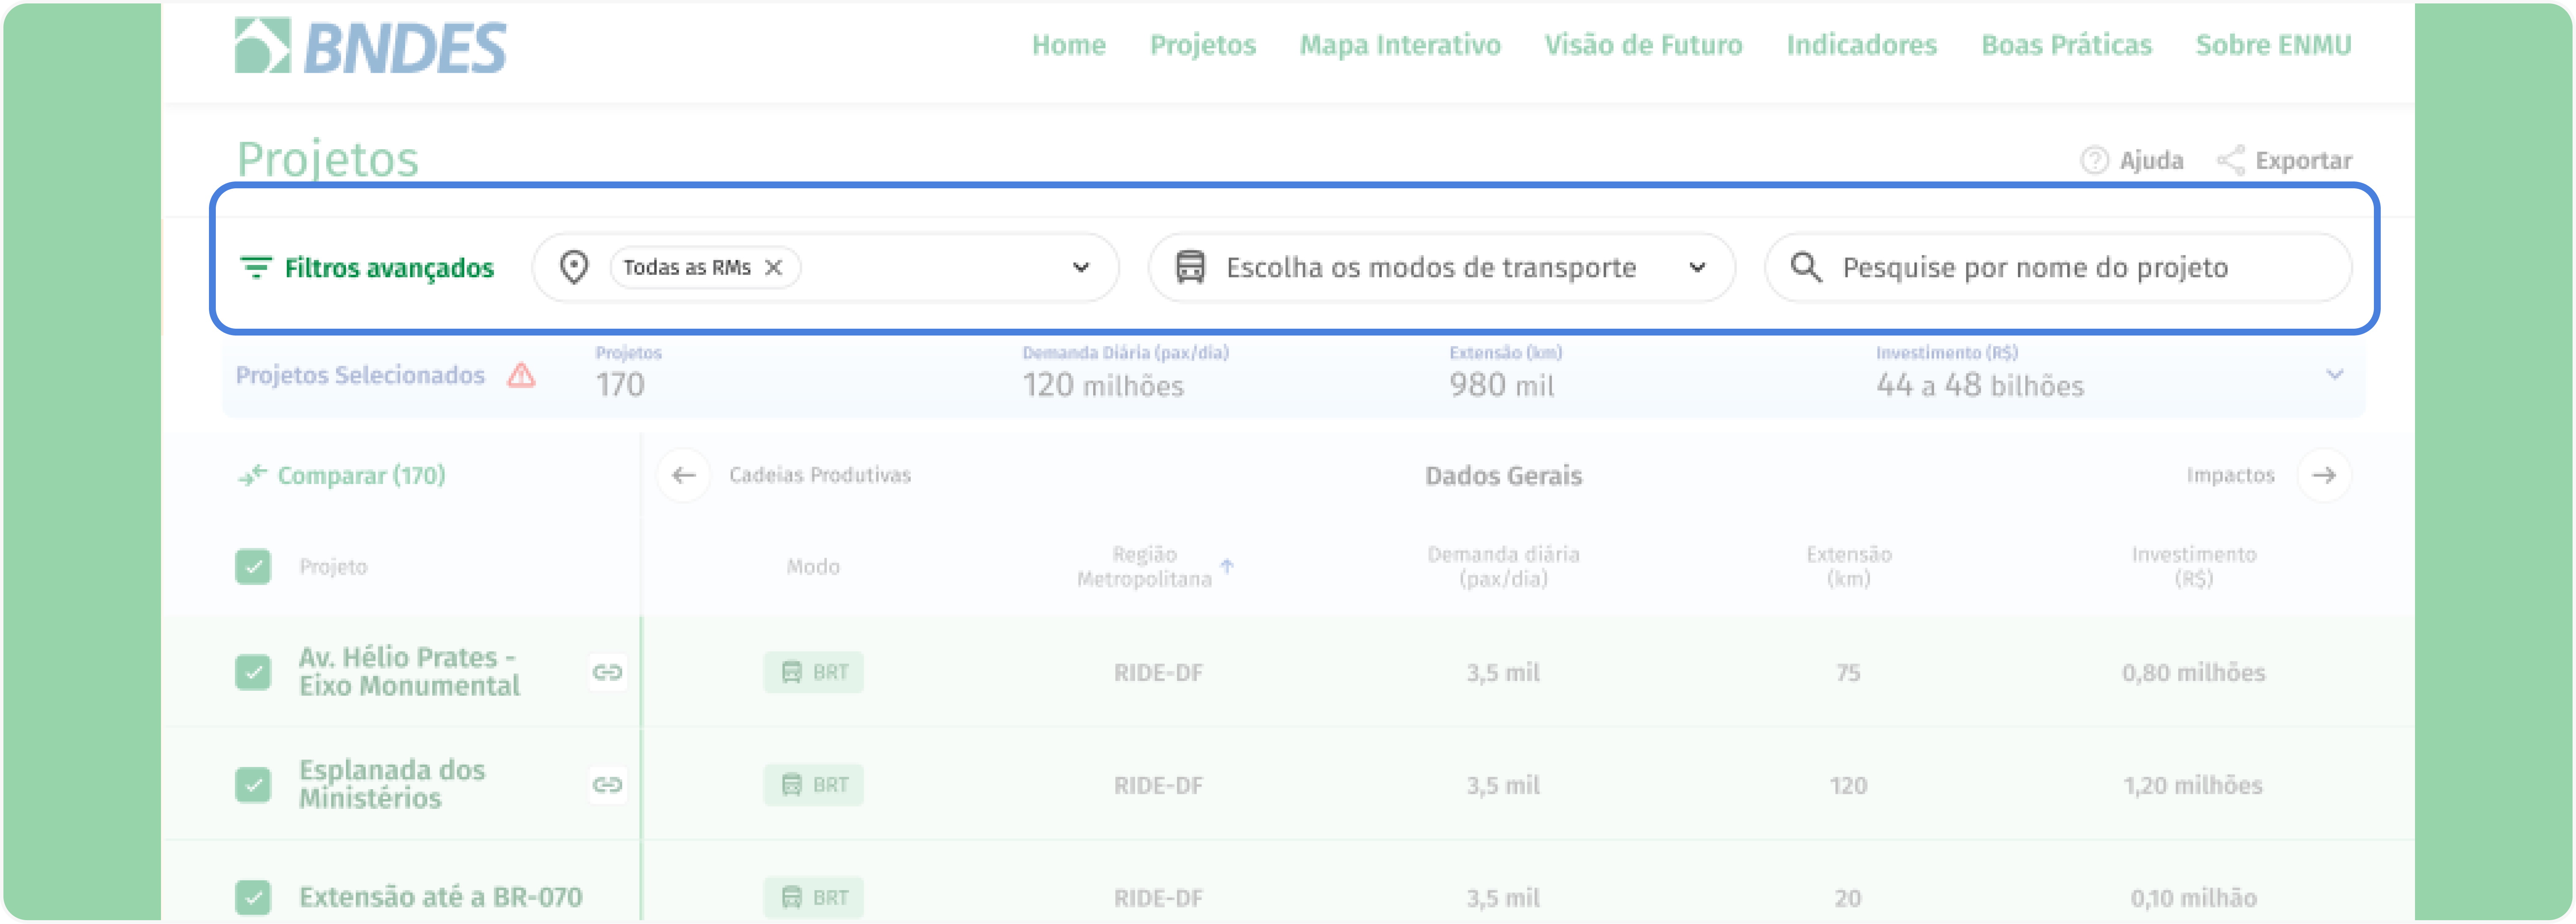Click extension value 20

pos(1848,898)
